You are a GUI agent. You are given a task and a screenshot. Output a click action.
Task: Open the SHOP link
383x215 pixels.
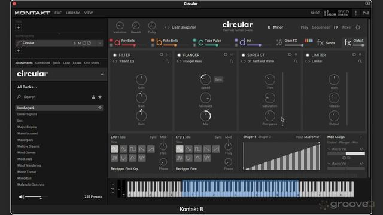coord(315,13)
